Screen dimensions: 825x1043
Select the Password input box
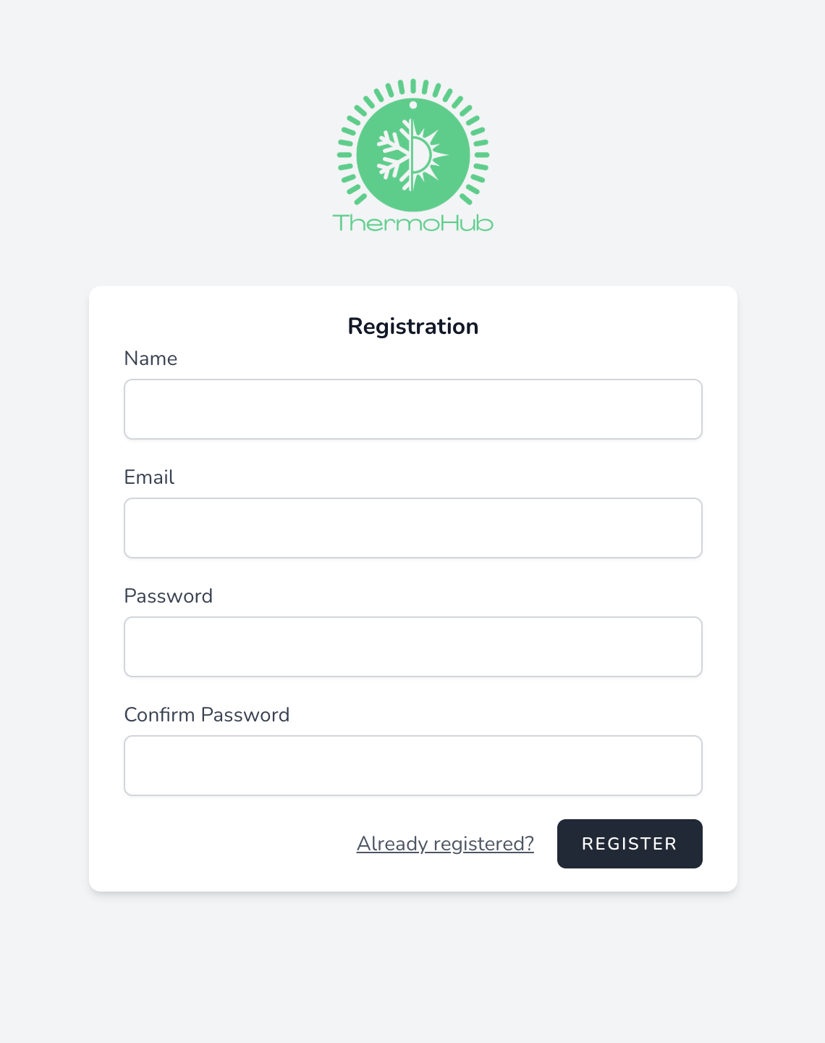[x=412, y=647]
